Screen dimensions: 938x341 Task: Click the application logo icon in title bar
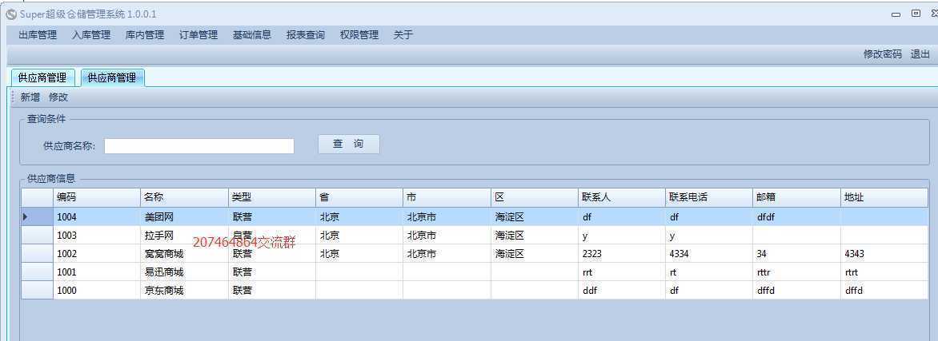(10, 14)
